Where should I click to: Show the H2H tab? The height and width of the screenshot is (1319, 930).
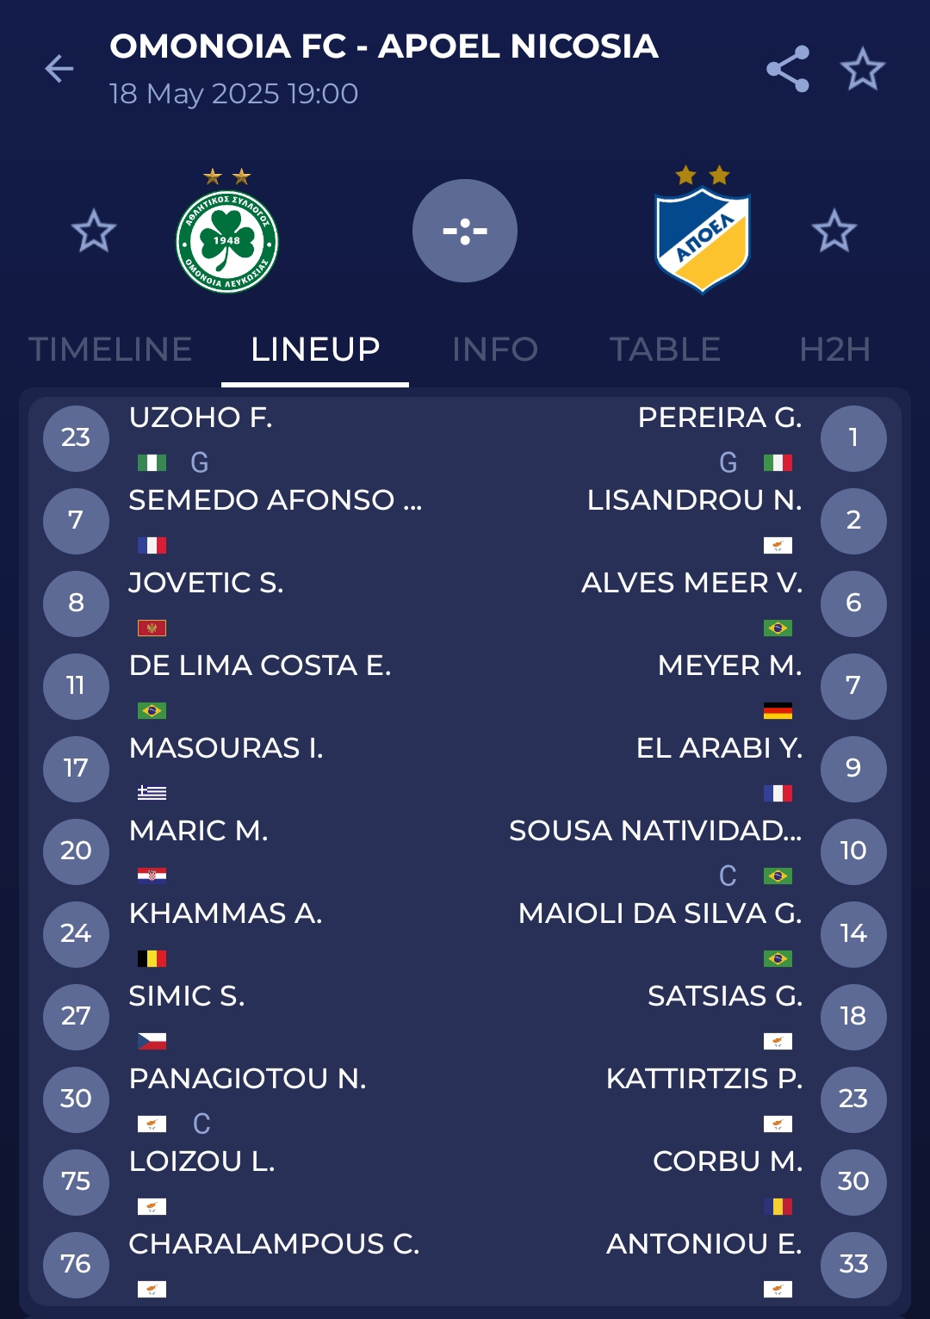(x=834, y=350)
